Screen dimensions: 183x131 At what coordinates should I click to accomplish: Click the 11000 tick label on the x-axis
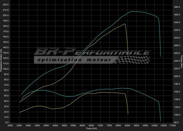172,126
